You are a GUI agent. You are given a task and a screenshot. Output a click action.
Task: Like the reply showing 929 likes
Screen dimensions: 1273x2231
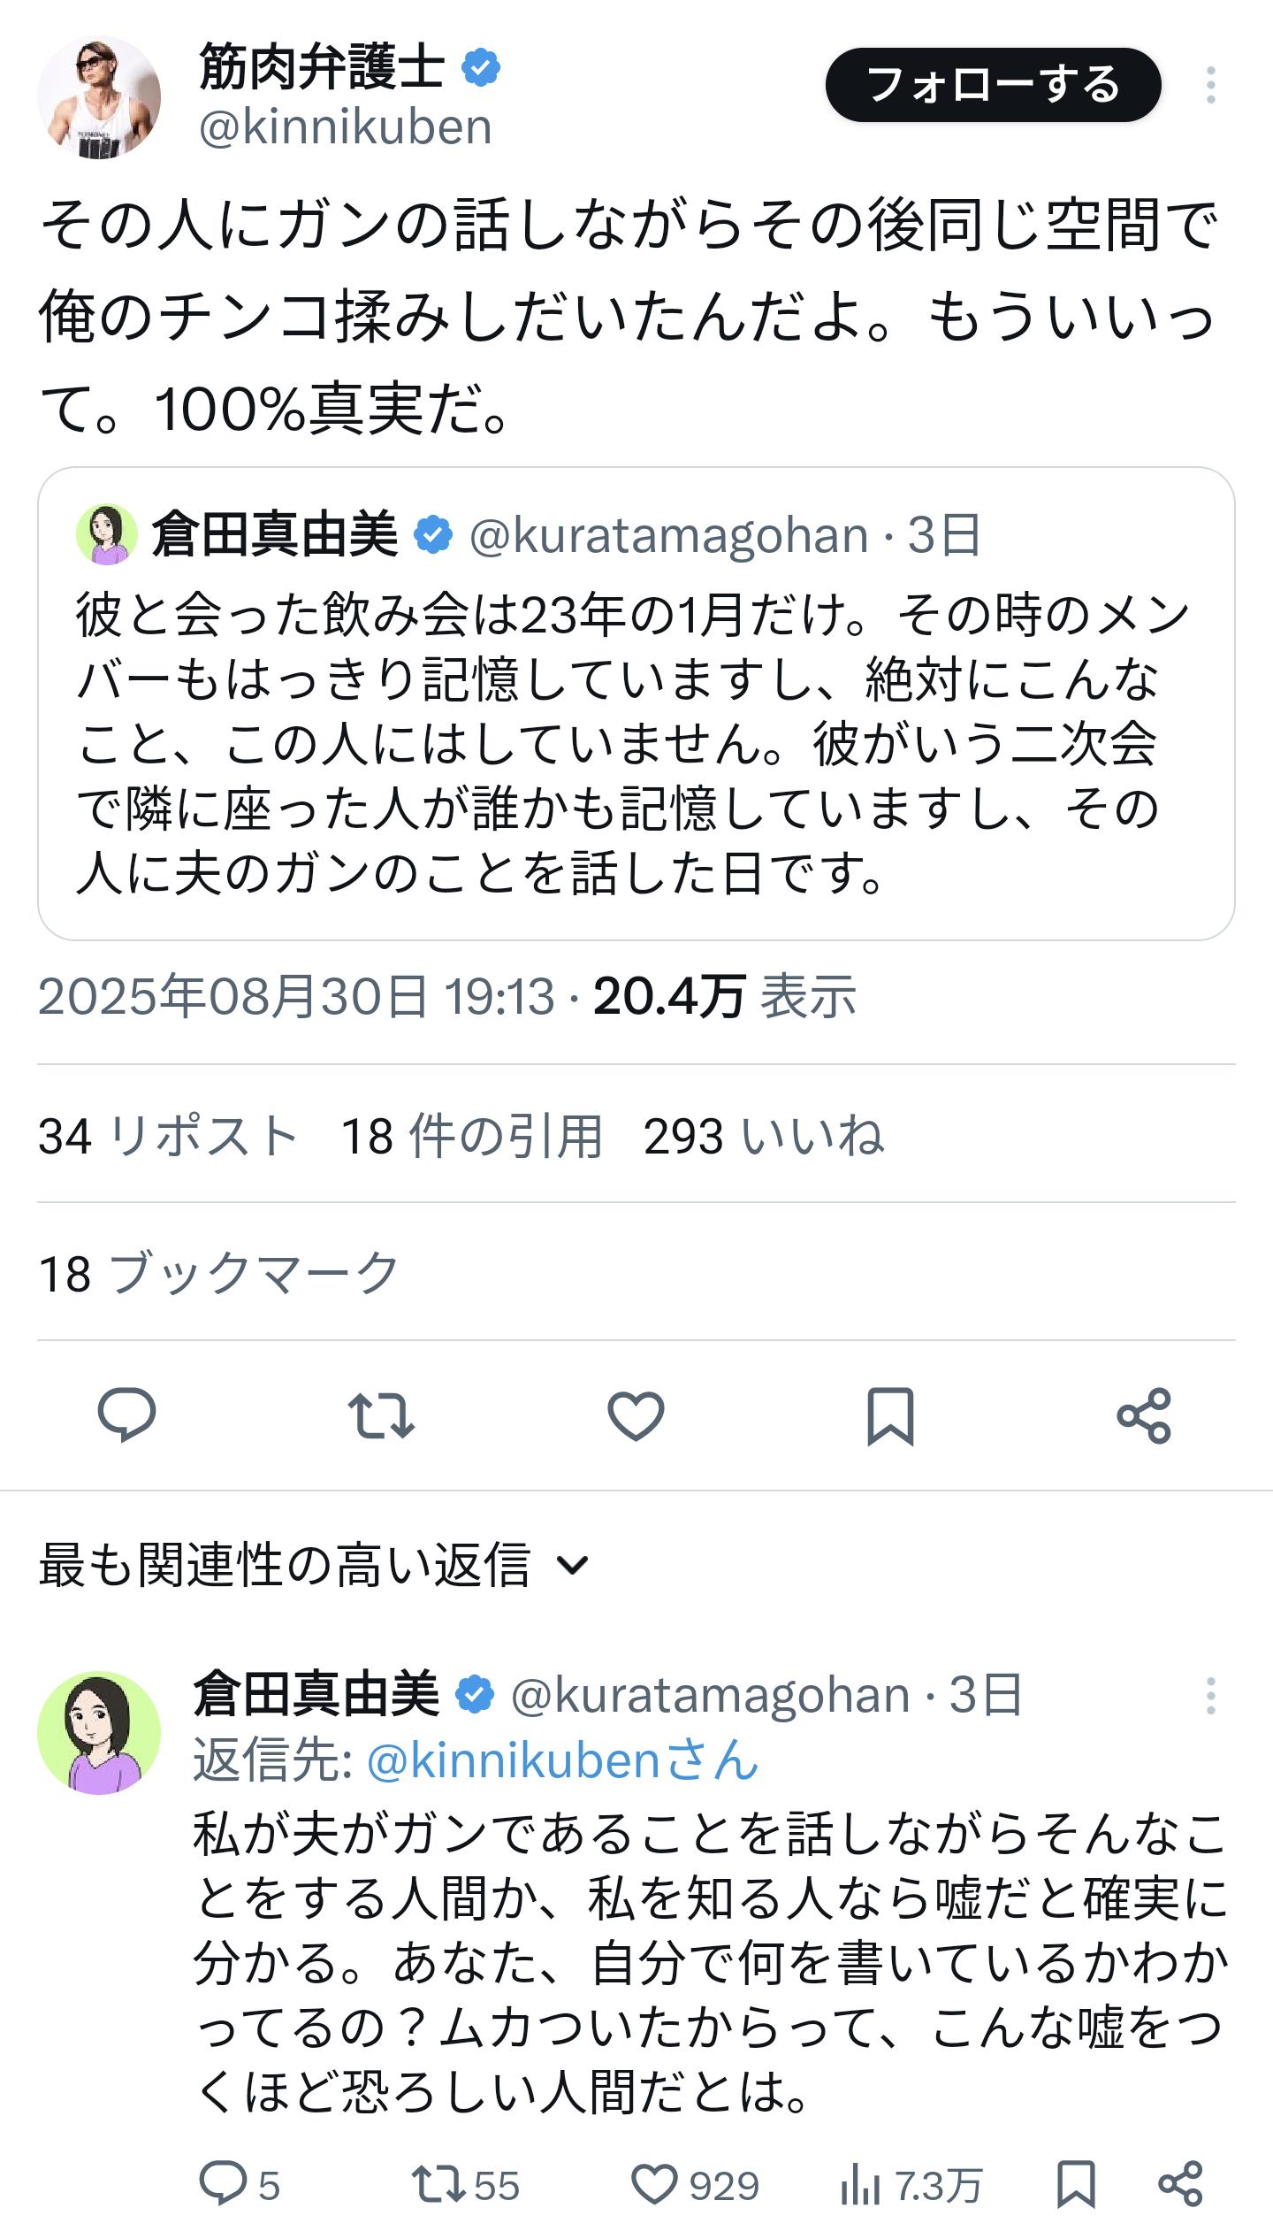654,2184
